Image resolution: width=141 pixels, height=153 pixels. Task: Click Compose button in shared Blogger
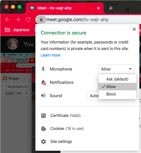click(10, 93)
